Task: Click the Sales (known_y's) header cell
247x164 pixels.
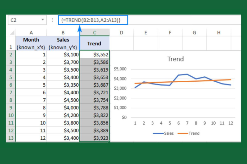Action: (63, 44)
